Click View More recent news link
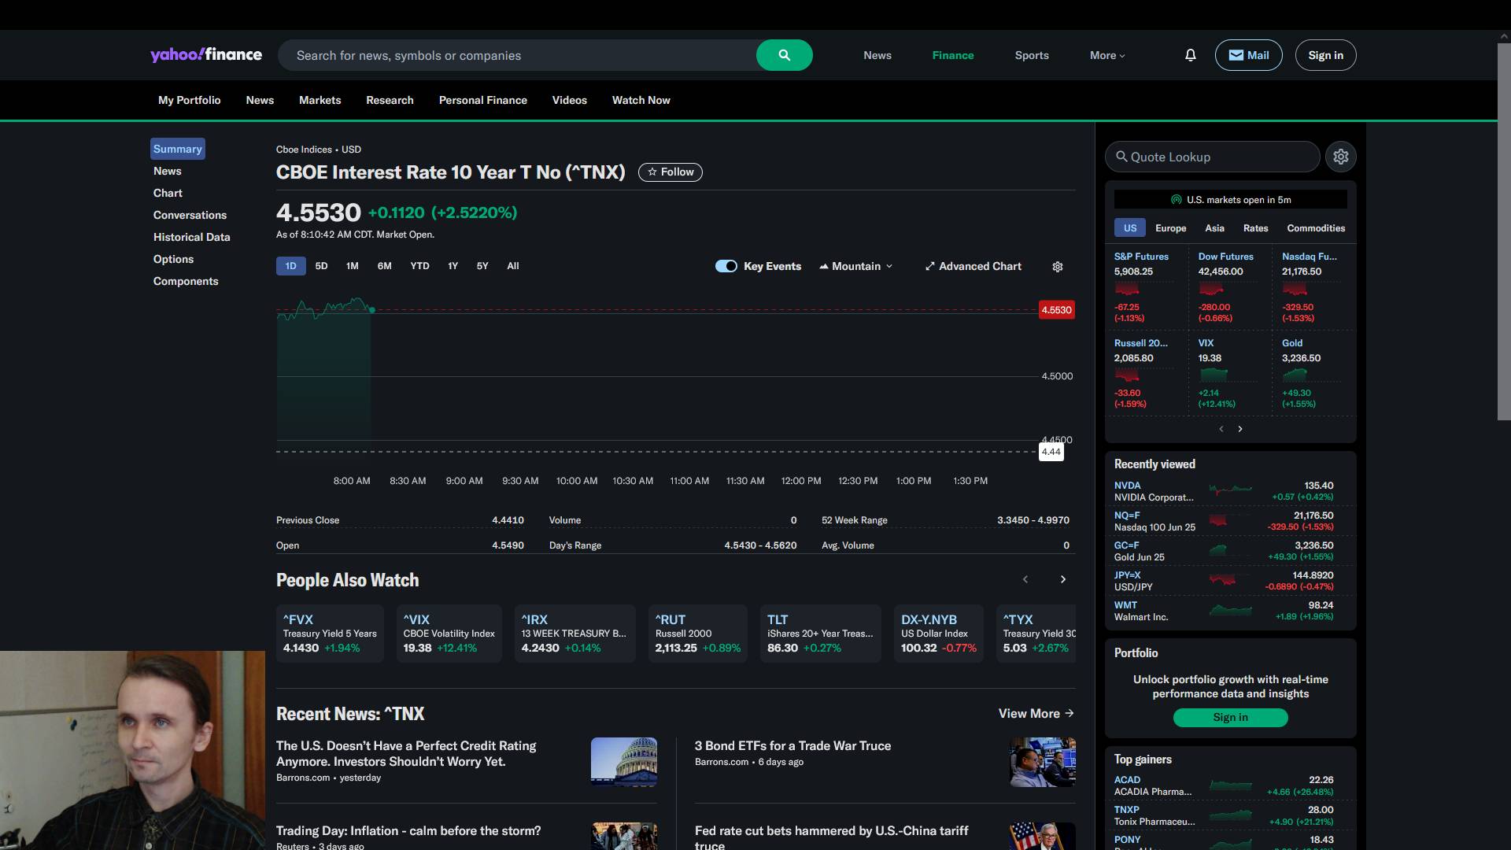This screenshot has height=850, width=1511. click(1036, 713)
